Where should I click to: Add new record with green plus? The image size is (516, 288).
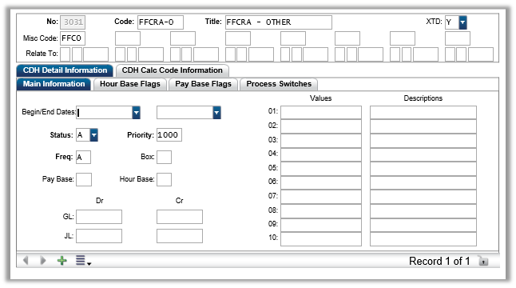point(62,261)
